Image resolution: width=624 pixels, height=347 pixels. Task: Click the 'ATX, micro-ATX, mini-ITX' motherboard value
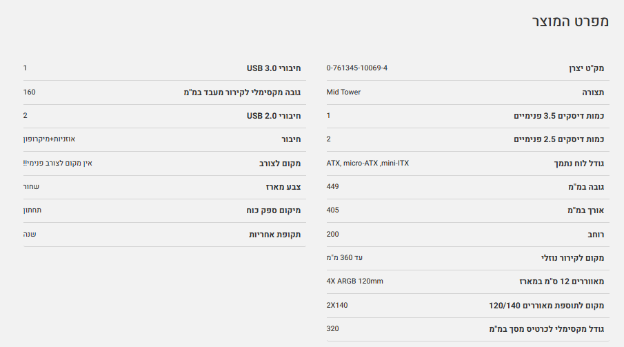[x=368, y=163]
